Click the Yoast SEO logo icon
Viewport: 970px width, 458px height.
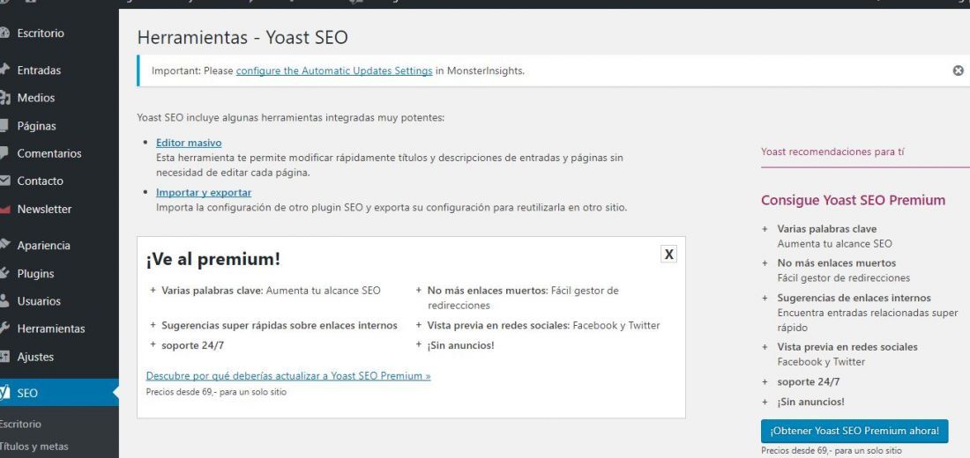pos(4,393)
